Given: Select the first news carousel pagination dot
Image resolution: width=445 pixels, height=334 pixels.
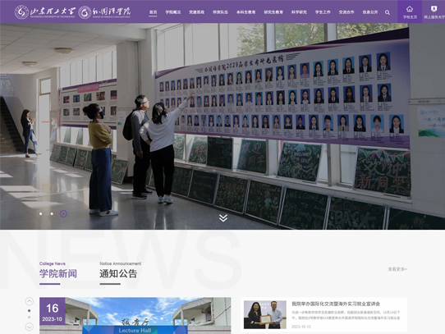Looking at the screenshot, I should pos(30,311).
